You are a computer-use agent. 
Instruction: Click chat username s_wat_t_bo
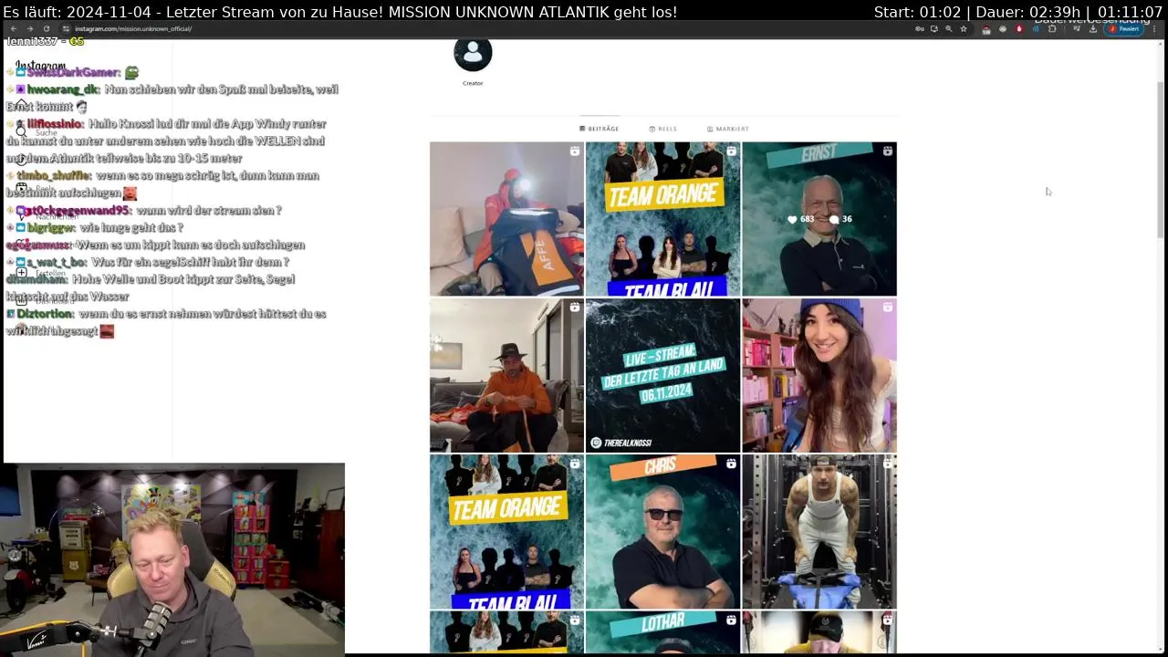tap(57, 262)
